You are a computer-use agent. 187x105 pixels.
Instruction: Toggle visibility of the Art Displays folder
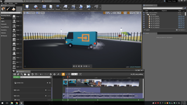coord(144,14)
